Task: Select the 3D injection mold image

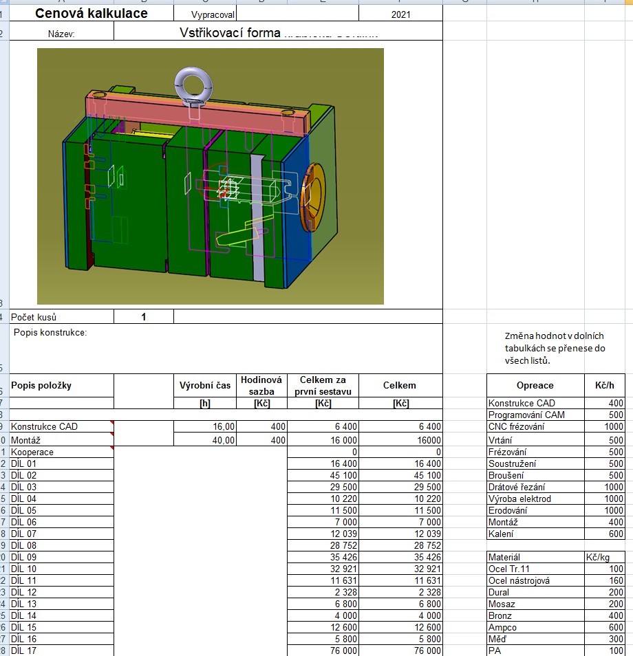Action: click(x=210, y=176)
